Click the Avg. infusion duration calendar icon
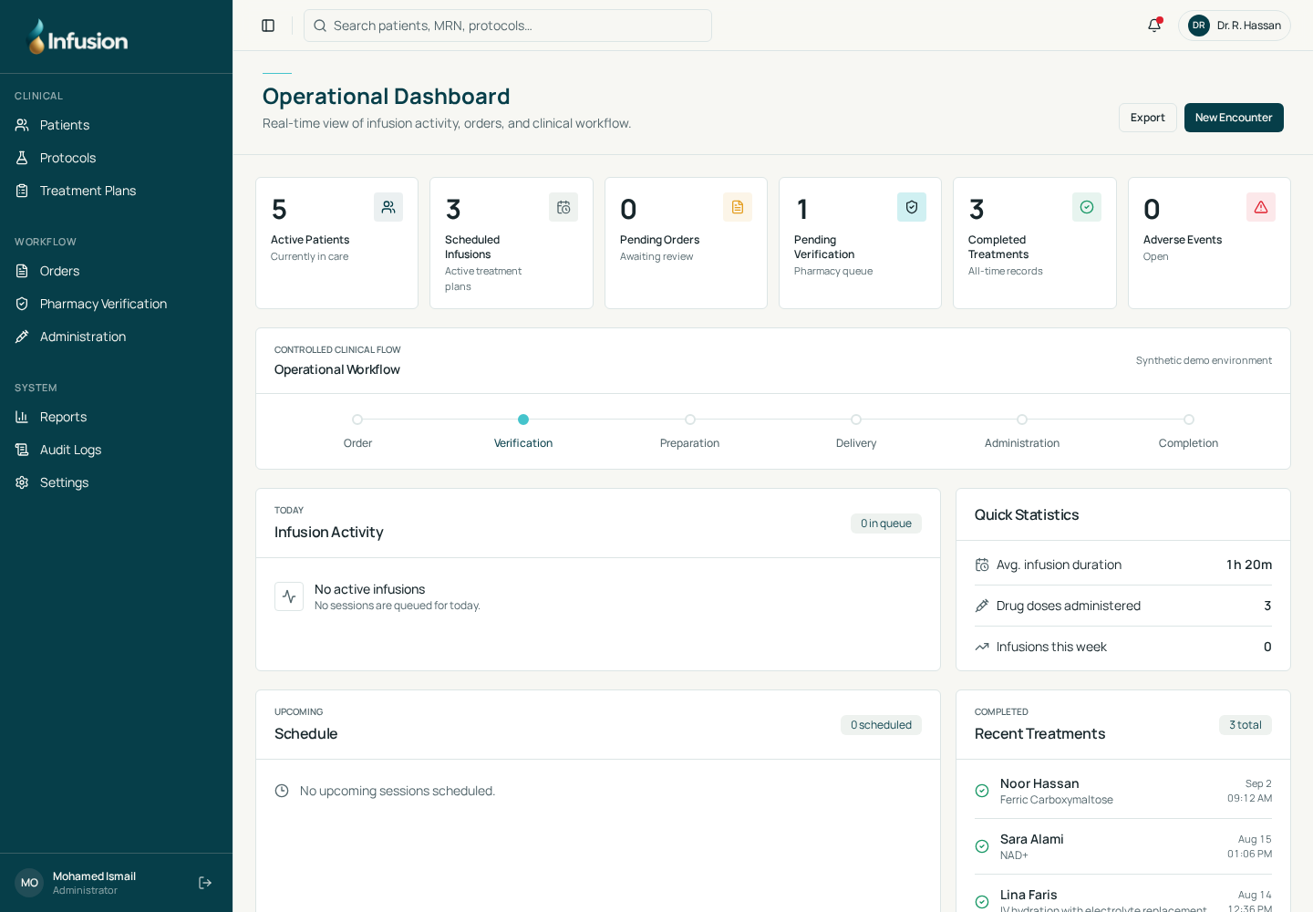Viewport: 1313px width, 912px height. click(982, 565)
